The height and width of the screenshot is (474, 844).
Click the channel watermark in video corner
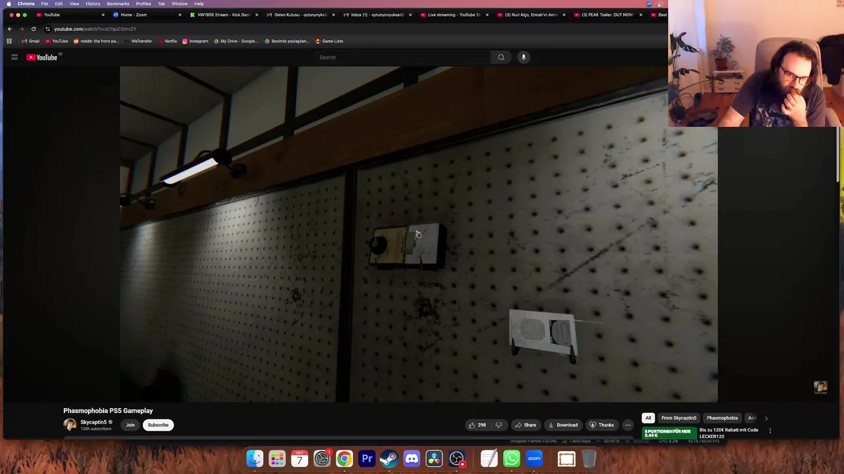coord(820,388)
